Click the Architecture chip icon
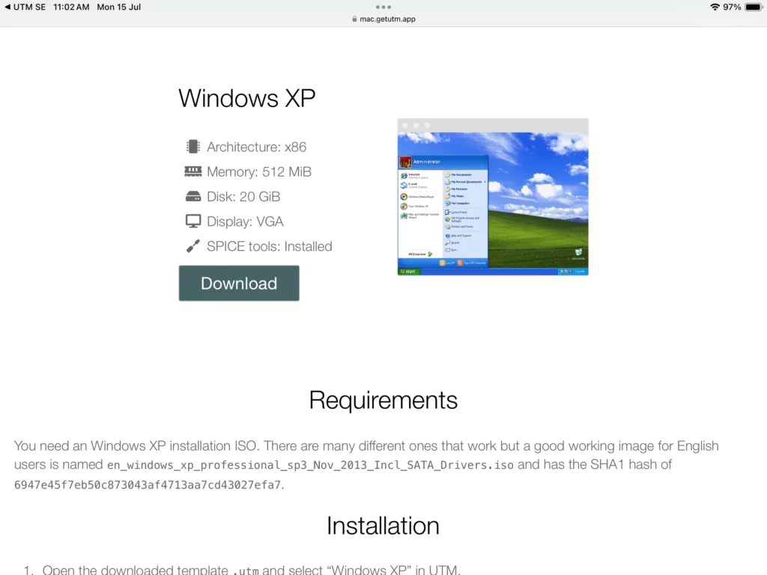The height and width of the screenshot is (575, 767). (x=192, y=147)
